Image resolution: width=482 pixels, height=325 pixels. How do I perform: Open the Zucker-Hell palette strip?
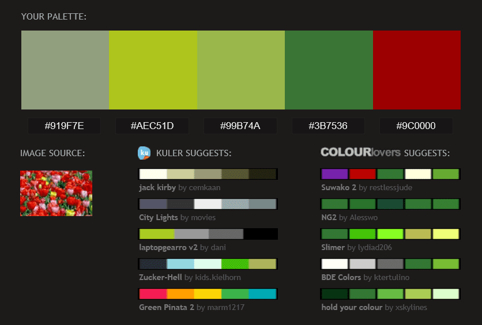(208, 264)
